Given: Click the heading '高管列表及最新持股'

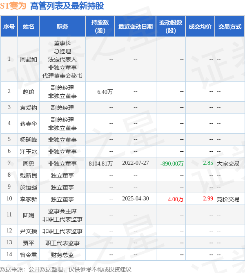Looking at the screenshot, I should [x=67, y=6].
